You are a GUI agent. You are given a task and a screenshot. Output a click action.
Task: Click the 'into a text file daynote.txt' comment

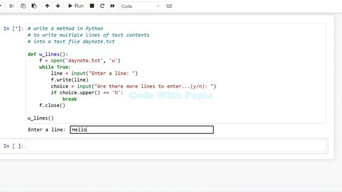(x=71, y=42)
